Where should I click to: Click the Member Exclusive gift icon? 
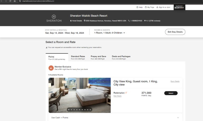pos(51,68)
